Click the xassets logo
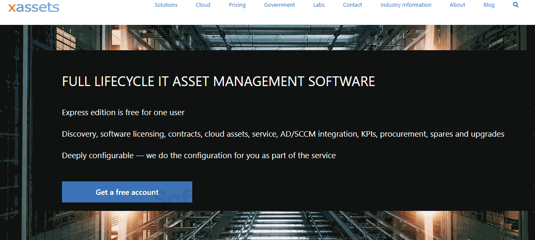Image resolution: width=535 pixels, height=240 pixels. (x=34, y=7)
